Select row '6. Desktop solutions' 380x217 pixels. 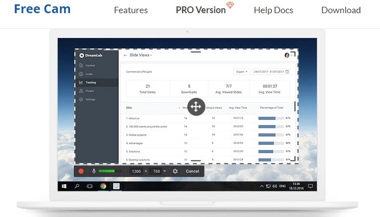click(208, 159)
